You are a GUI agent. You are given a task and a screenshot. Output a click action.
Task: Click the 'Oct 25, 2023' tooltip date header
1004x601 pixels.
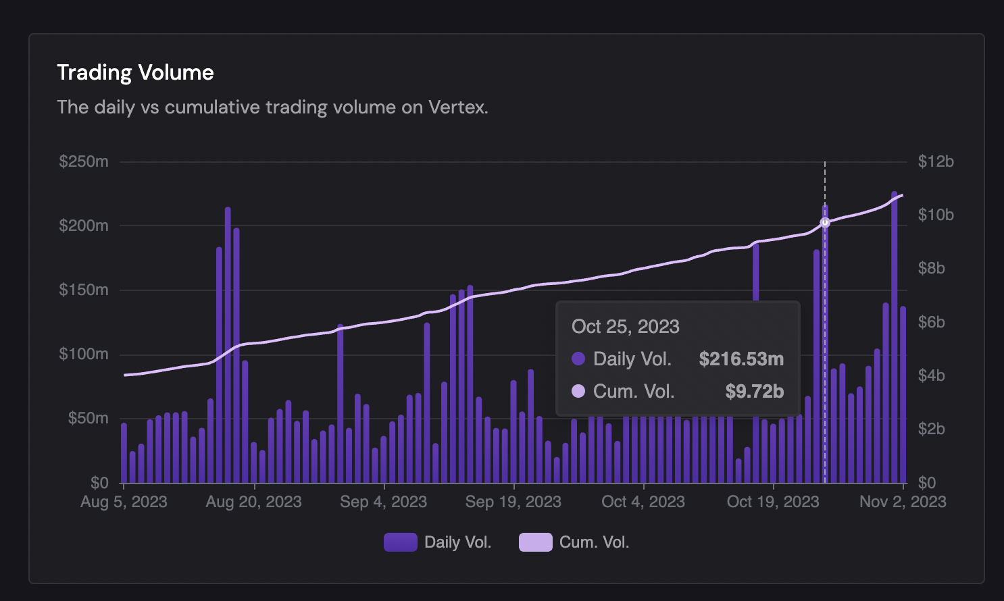[626, 327]
